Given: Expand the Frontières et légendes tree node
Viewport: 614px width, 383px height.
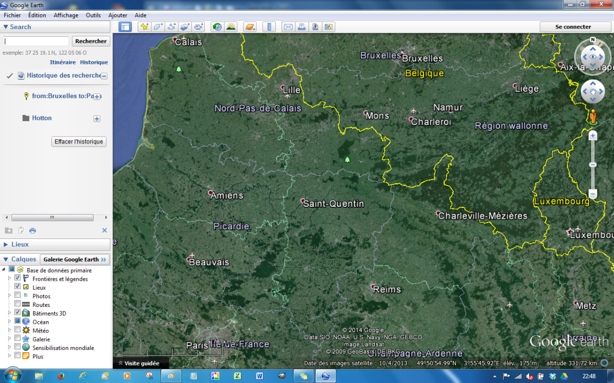Looking at the screenshot, I should pyautogui.click(x=9, y=279).
